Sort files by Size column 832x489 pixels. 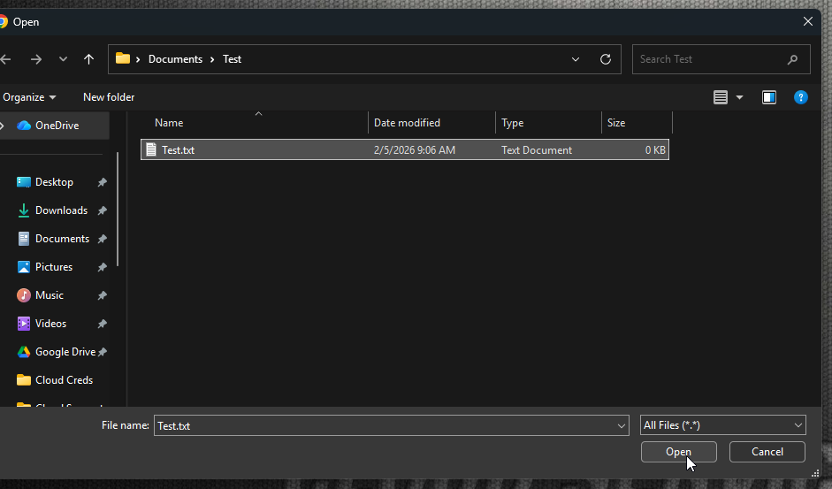[x=637, y=123]
